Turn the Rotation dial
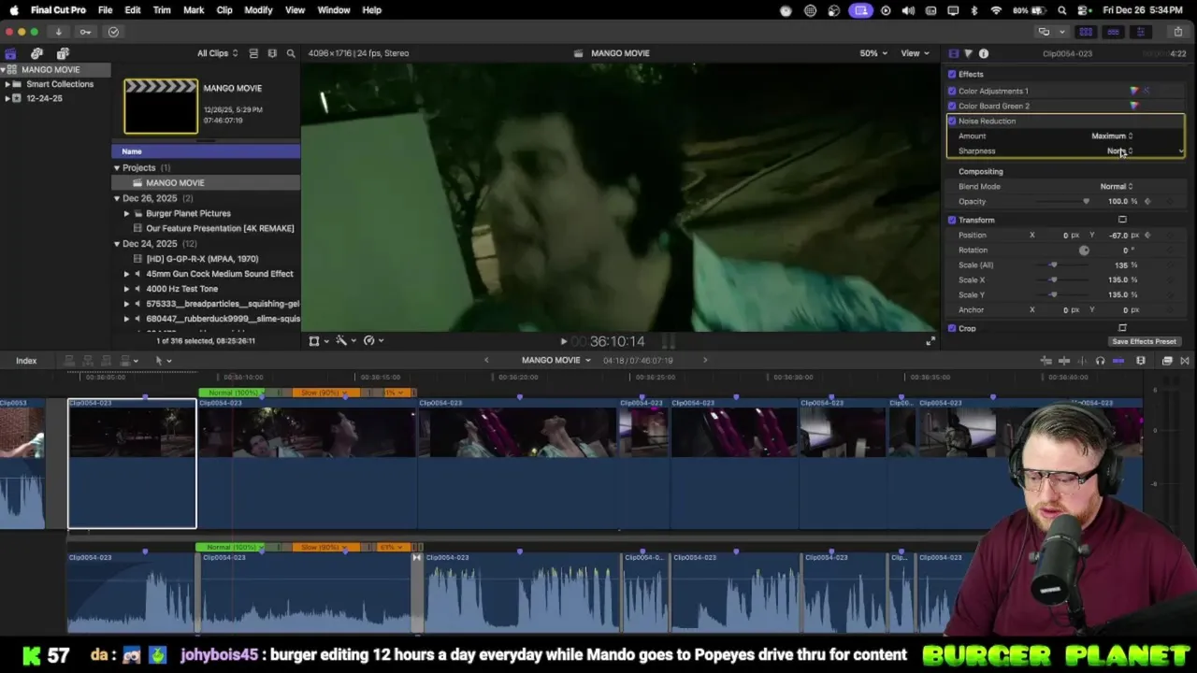The height and width of the screenshot is (673, 1197). tap(1084, 250)
